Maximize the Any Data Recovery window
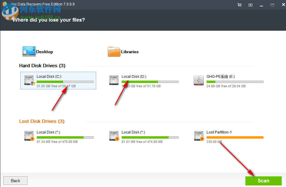Screen dimensions: 286x187 tap(272, 5)
